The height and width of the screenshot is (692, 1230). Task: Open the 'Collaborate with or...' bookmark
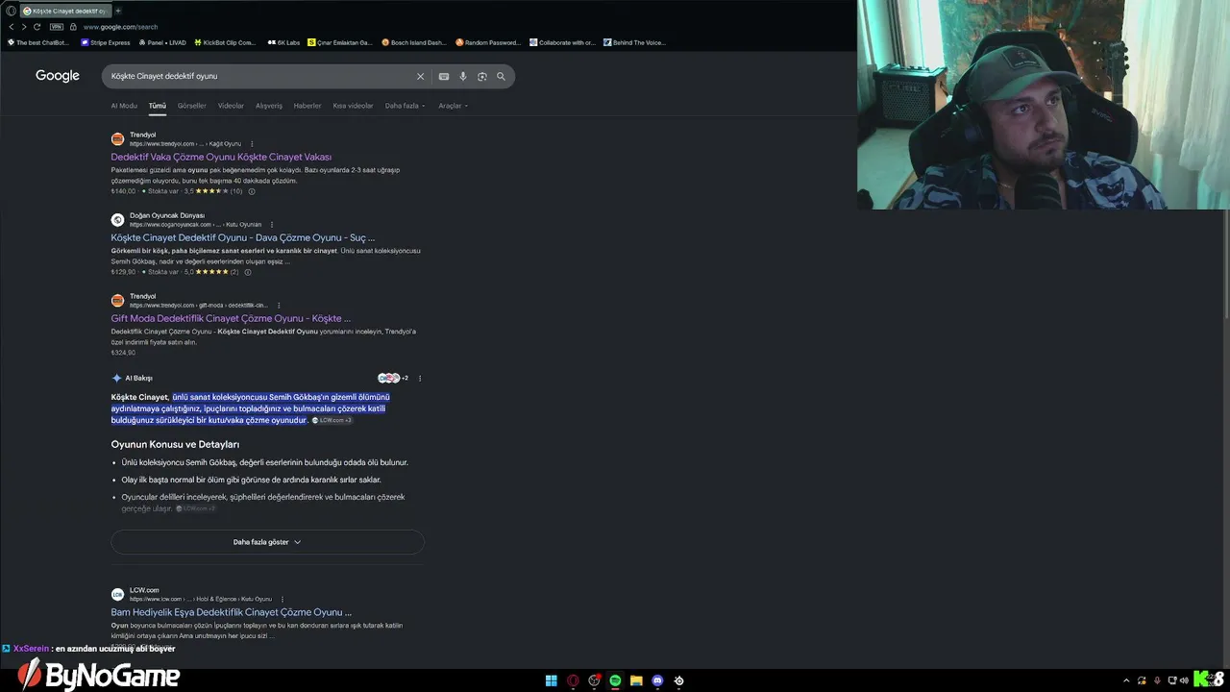[x=563, y=42]
